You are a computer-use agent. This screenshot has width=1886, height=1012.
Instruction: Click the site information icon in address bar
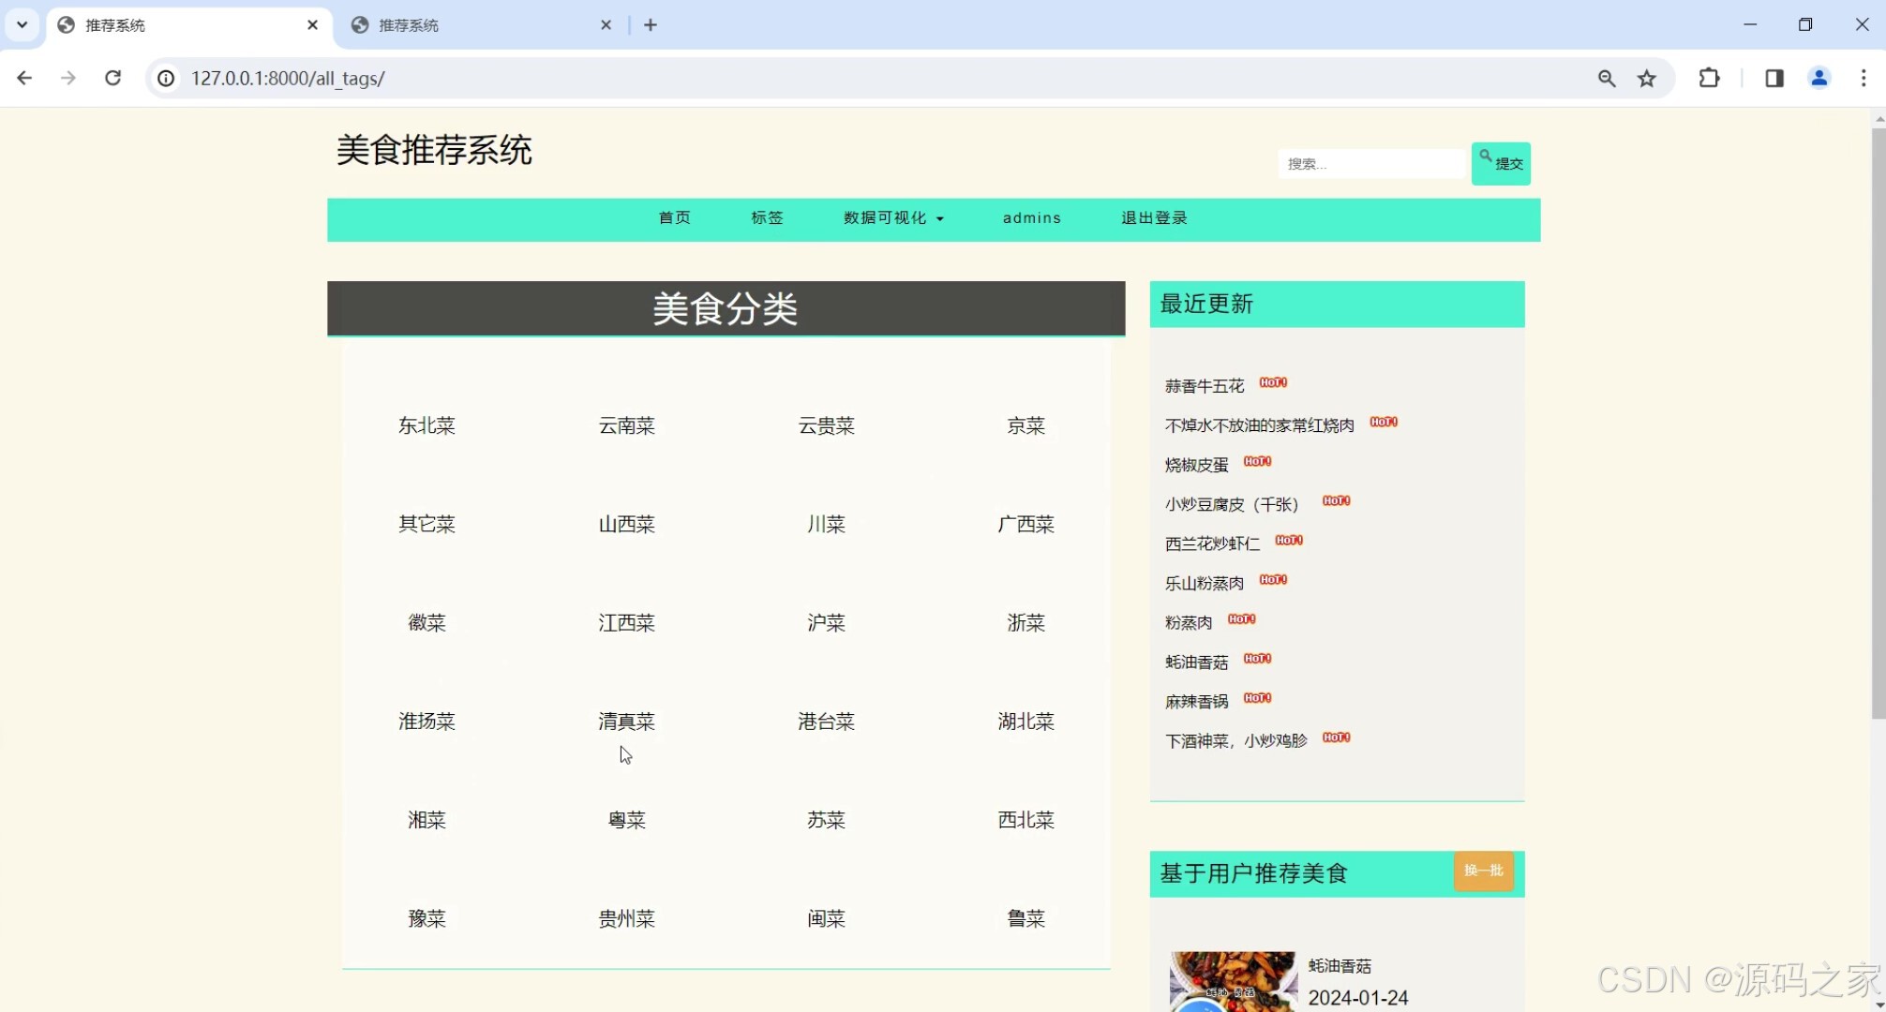point(166,78)
